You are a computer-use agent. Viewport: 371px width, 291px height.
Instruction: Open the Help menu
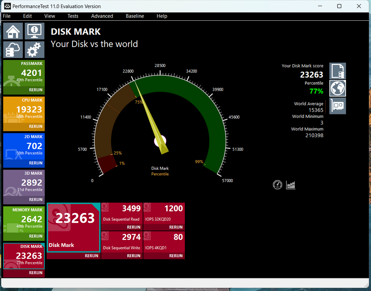click(162, 16)
